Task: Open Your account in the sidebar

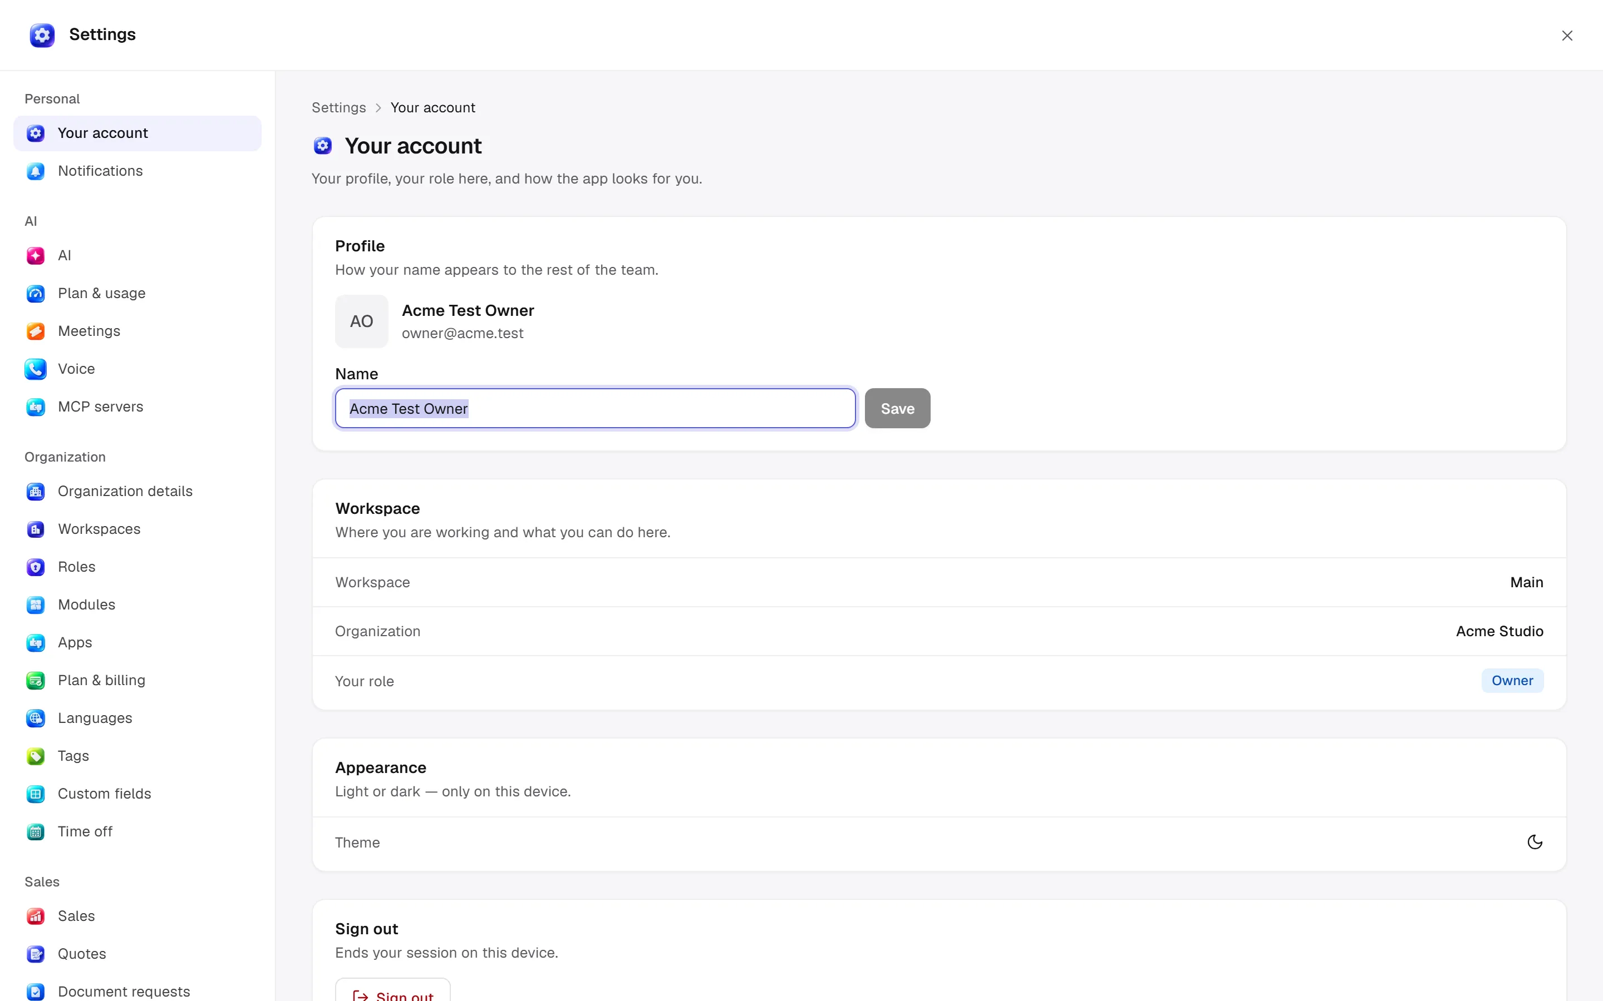Action: click(137, 133)
